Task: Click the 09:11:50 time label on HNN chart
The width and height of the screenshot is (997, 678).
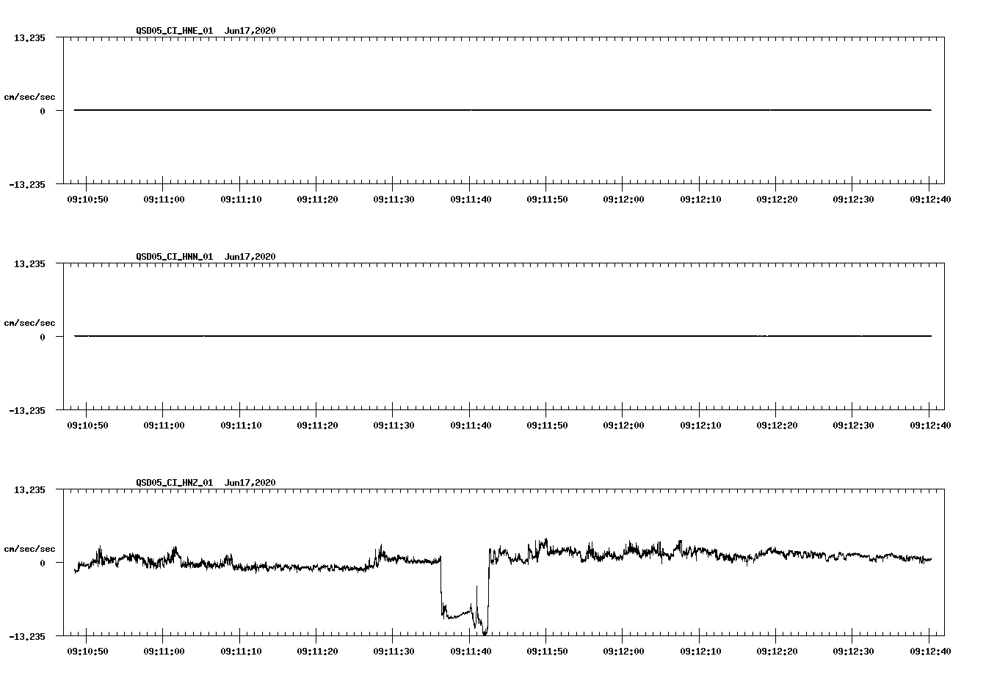Action: tap(547, 425)
